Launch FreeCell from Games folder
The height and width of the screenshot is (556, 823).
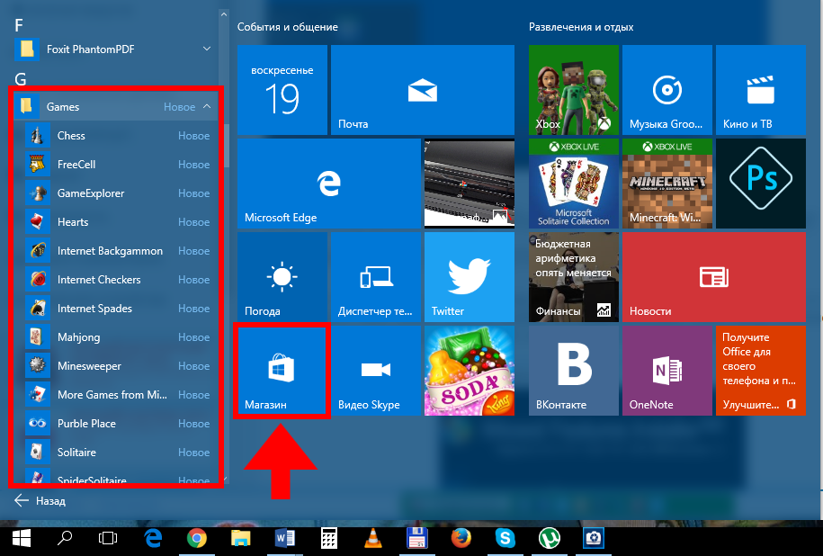coord(116,165)
